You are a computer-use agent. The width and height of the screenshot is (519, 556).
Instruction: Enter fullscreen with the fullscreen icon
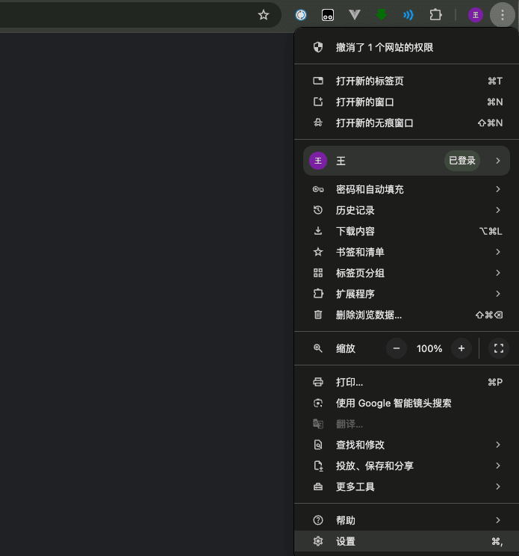(498, 348)
